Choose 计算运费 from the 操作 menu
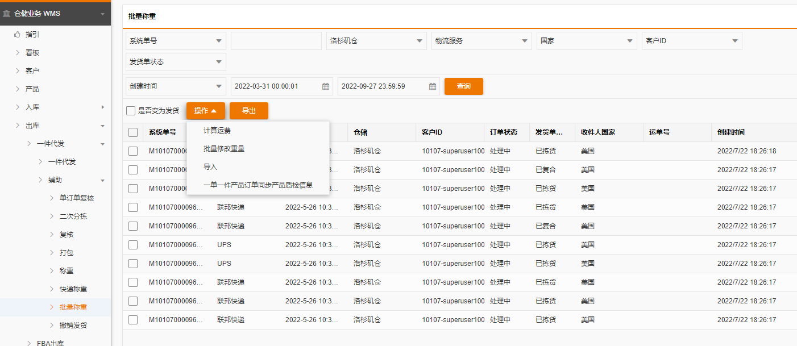The image size is (797, 346). pos(258,131)
